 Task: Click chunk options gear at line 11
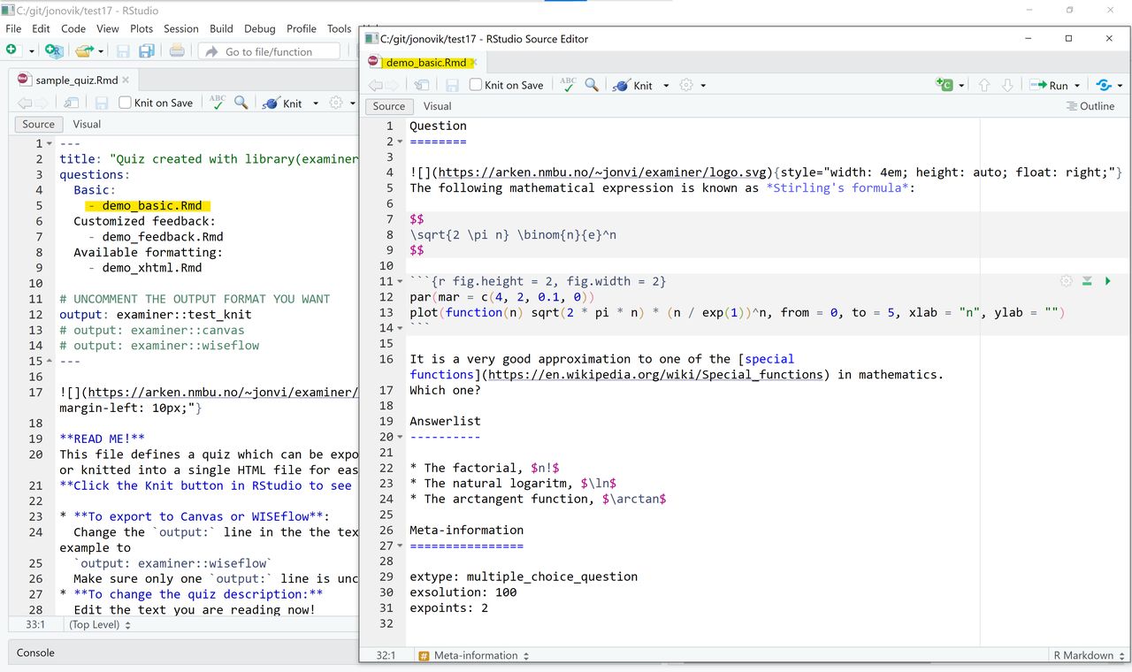point(1067,281)
